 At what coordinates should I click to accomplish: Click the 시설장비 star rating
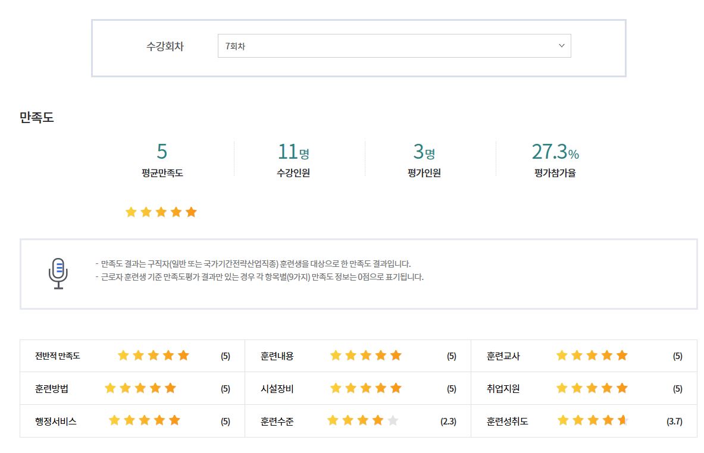tap(365, 388)
